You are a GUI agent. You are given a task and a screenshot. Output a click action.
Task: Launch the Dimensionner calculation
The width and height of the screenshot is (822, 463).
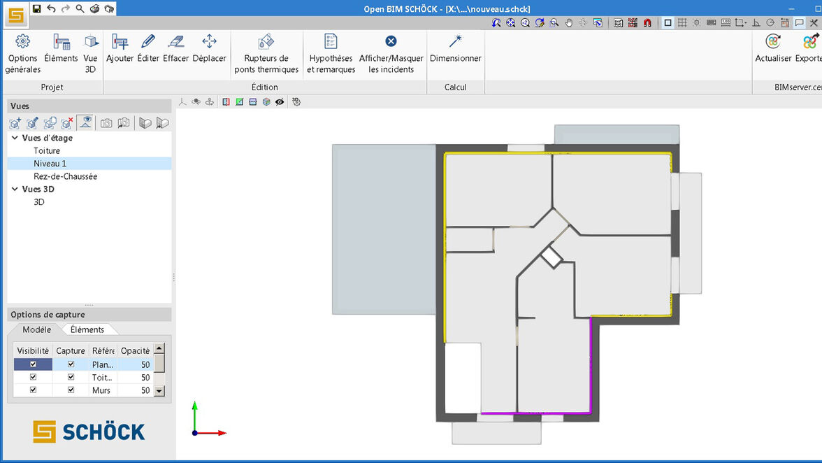[455, 49]
